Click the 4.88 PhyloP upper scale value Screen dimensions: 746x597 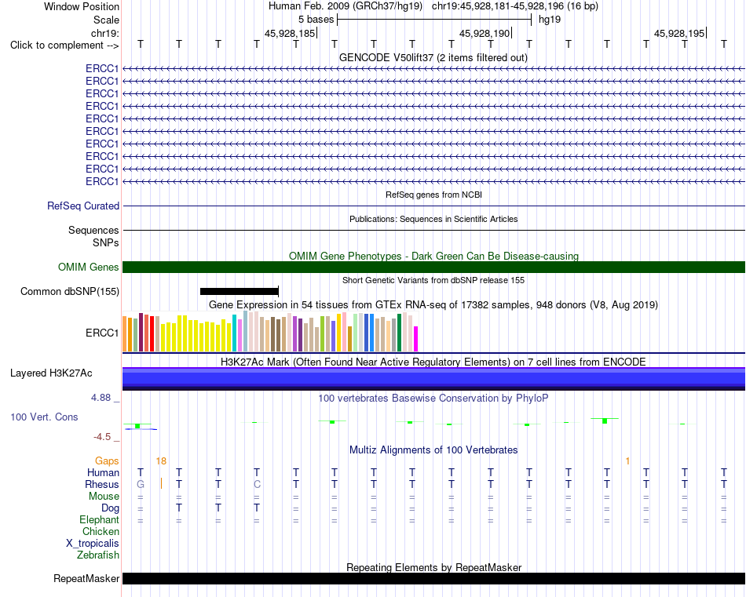[x=101, y=398]
